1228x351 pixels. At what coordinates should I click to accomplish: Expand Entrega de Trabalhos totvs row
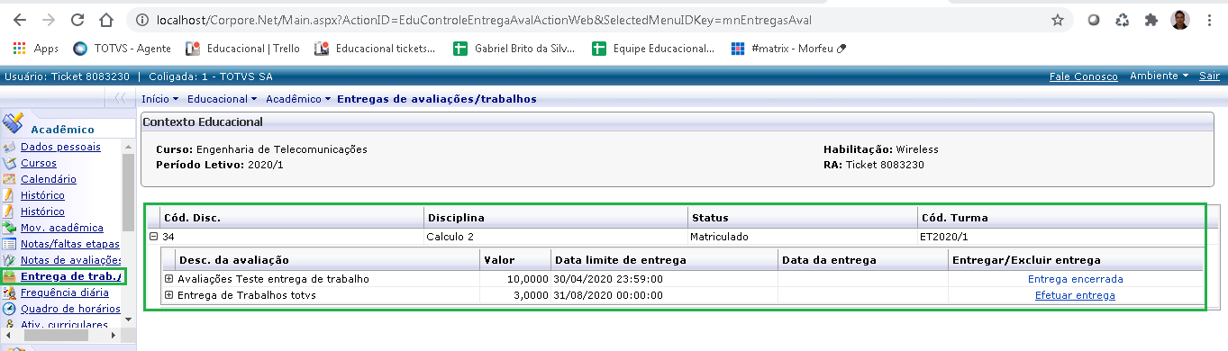[x=168, y=295]
